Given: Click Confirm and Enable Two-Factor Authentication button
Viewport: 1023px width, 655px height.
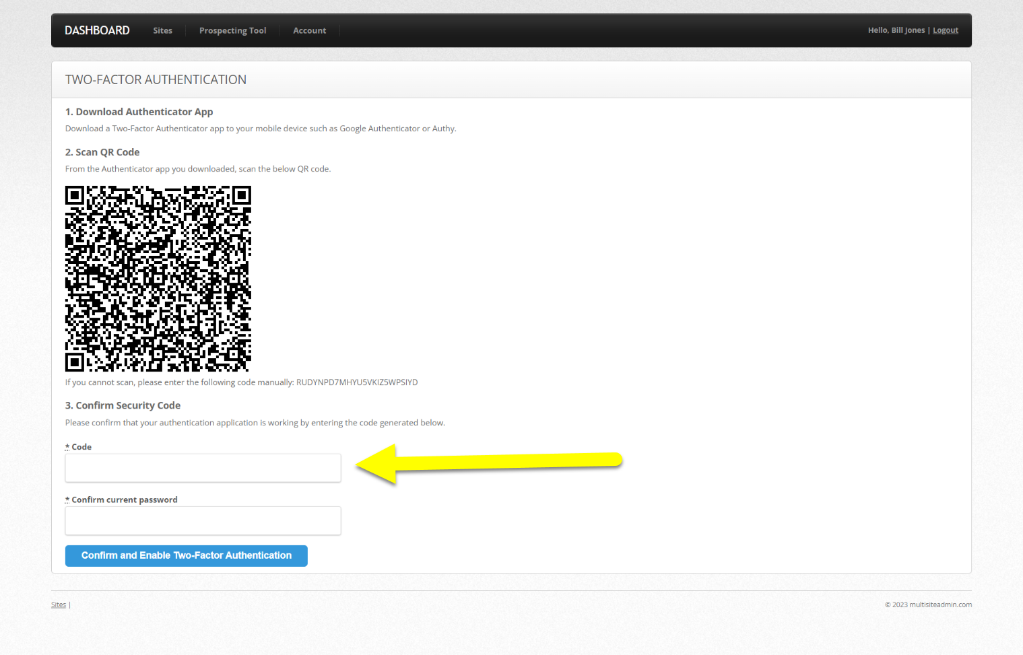Looking at the screenshot, I should tap(187, 555).
